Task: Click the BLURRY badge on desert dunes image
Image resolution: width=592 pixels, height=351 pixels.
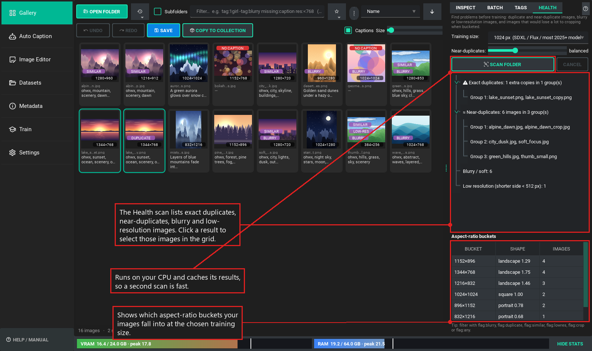Action: pos(314,71)
